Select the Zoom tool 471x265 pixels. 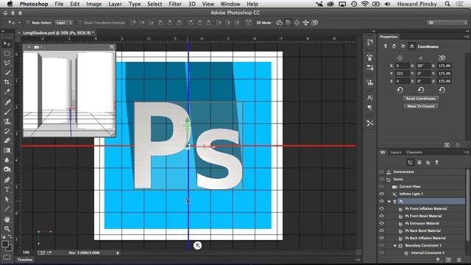click(7, 229)
